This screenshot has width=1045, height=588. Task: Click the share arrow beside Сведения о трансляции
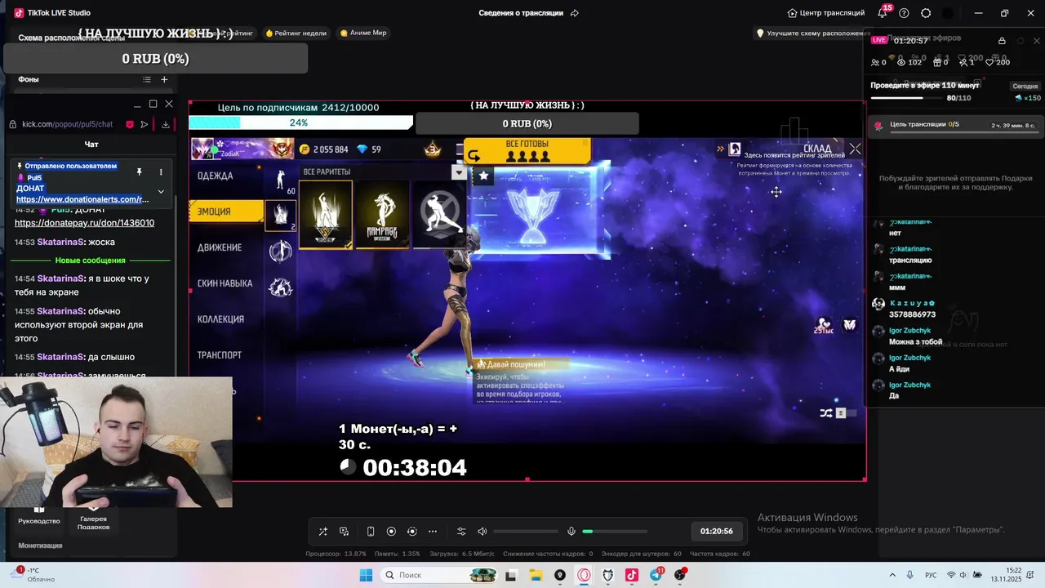pos(575,13)
